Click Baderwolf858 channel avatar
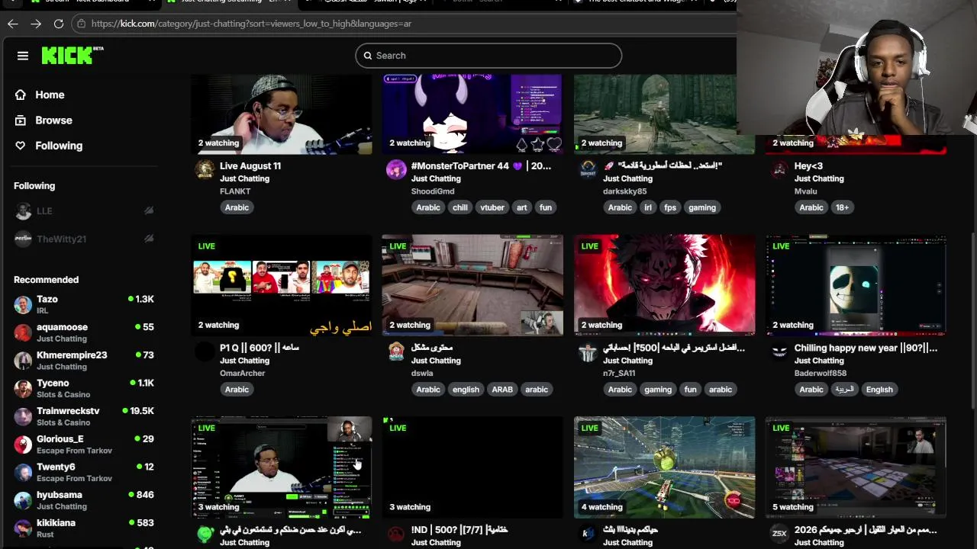Screen dimensions: 977x549 (779, 352)
